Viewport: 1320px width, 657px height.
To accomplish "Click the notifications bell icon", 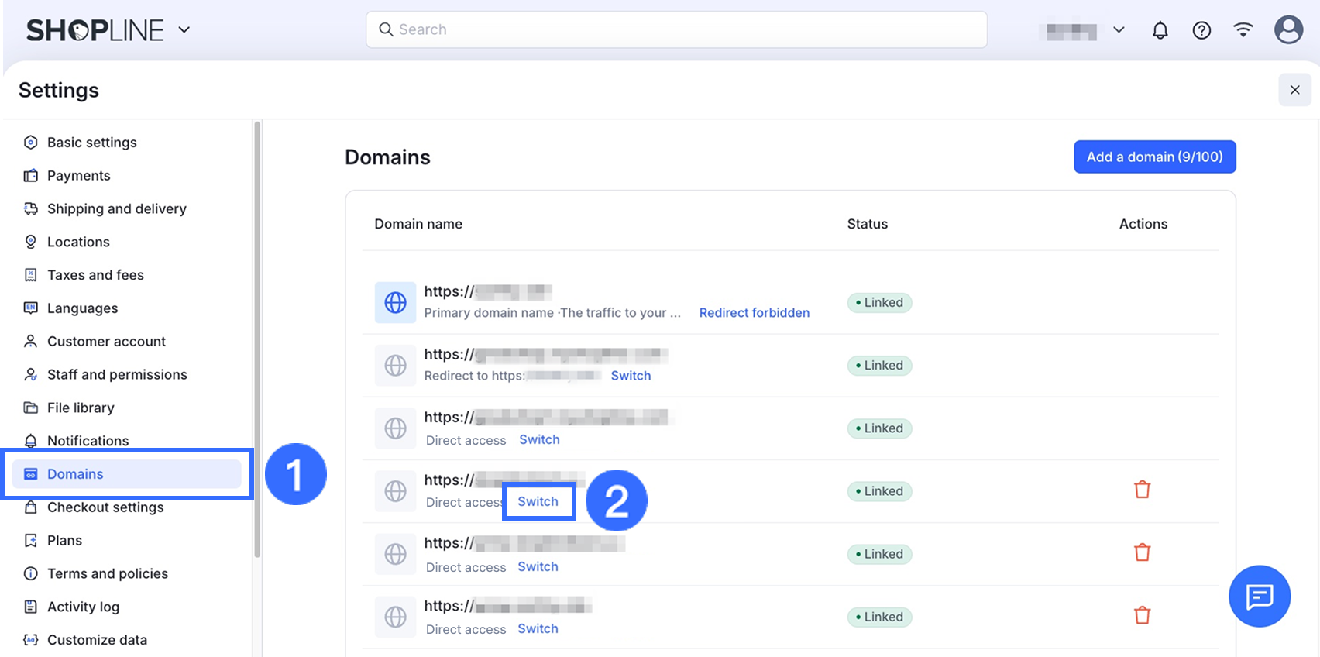I will (x=1160, y=30).
